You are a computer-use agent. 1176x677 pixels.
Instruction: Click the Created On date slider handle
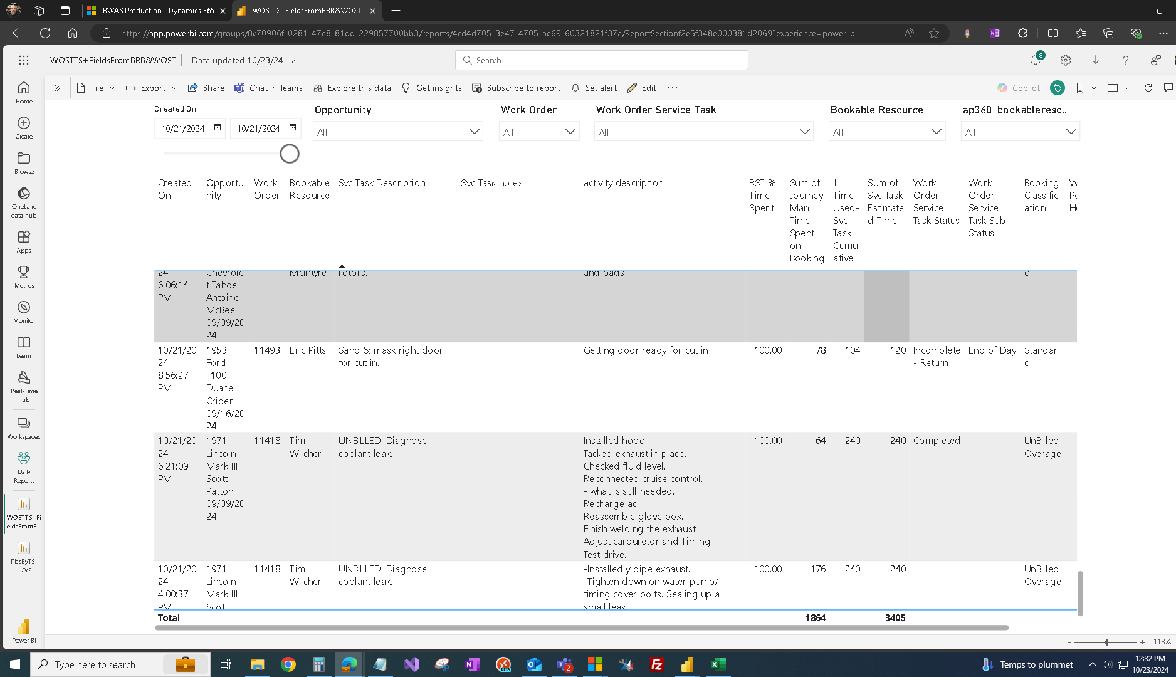pyautogui.click(x=290, y=154)
